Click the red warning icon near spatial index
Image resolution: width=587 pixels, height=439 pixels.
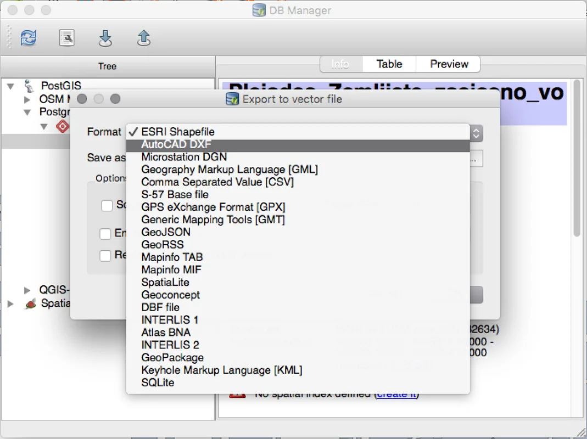tap(237, 394)
